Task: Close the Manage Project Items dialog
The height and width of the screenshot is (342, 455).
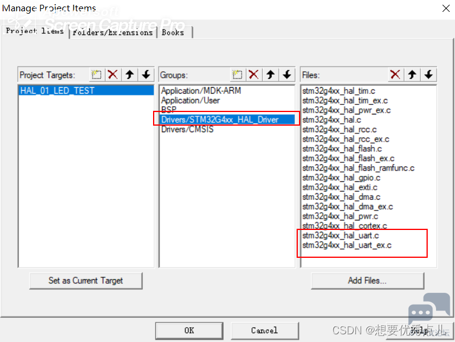Action: coord(446,8)
